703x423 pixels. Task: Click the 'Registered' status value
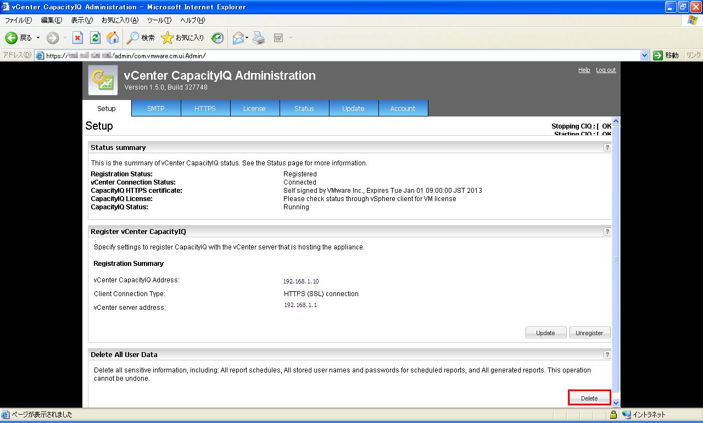[x=300, y=174]
